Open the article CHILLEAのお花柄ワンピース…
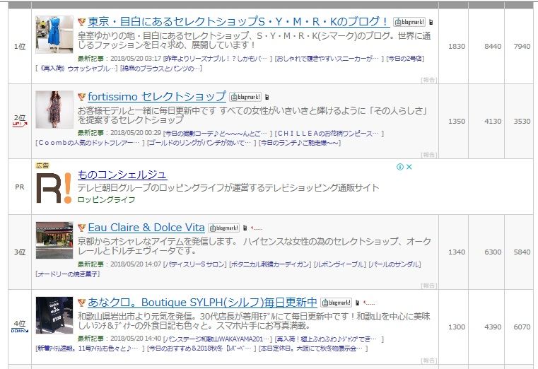The width and height of the screenshot is (538, 369). click(x=329, y=133)
